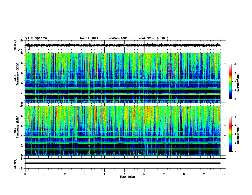Viewport: 252px width, 195px height.
Task: Select the "Jan. 12, 2025" date text
Action: (89, 38)
